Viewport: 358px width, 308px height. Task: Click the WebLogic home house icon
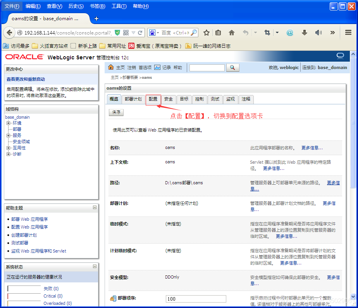111,67
